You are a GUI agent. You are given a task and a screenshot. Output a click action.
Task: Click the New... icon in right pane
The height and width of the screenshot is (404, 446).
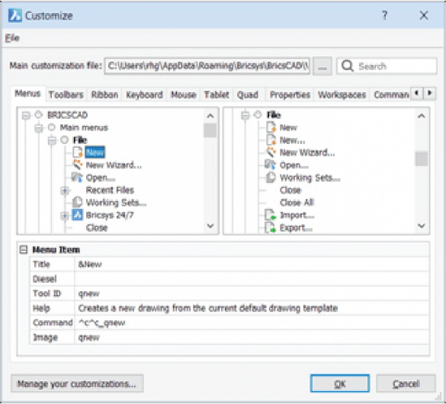pos(271,140)
